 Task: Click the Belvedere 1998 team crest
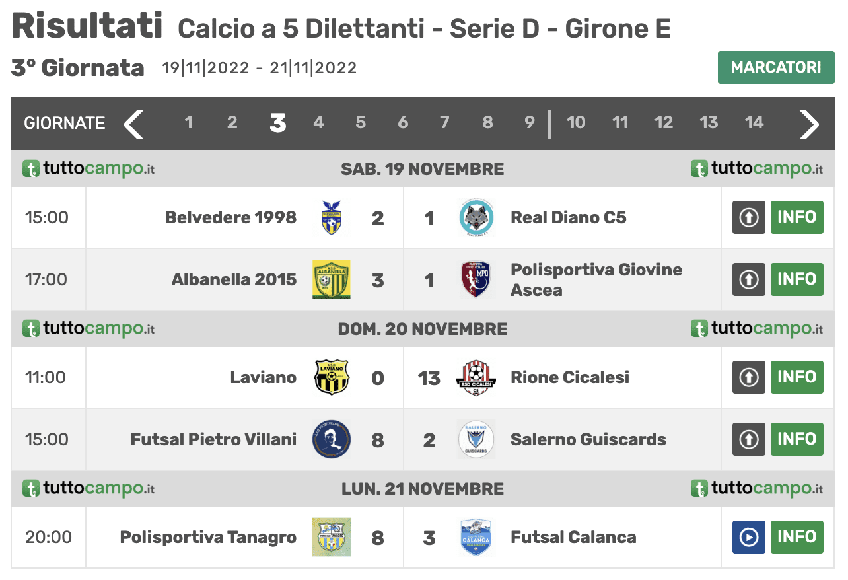pyautogui.click(x=332, y=218)
